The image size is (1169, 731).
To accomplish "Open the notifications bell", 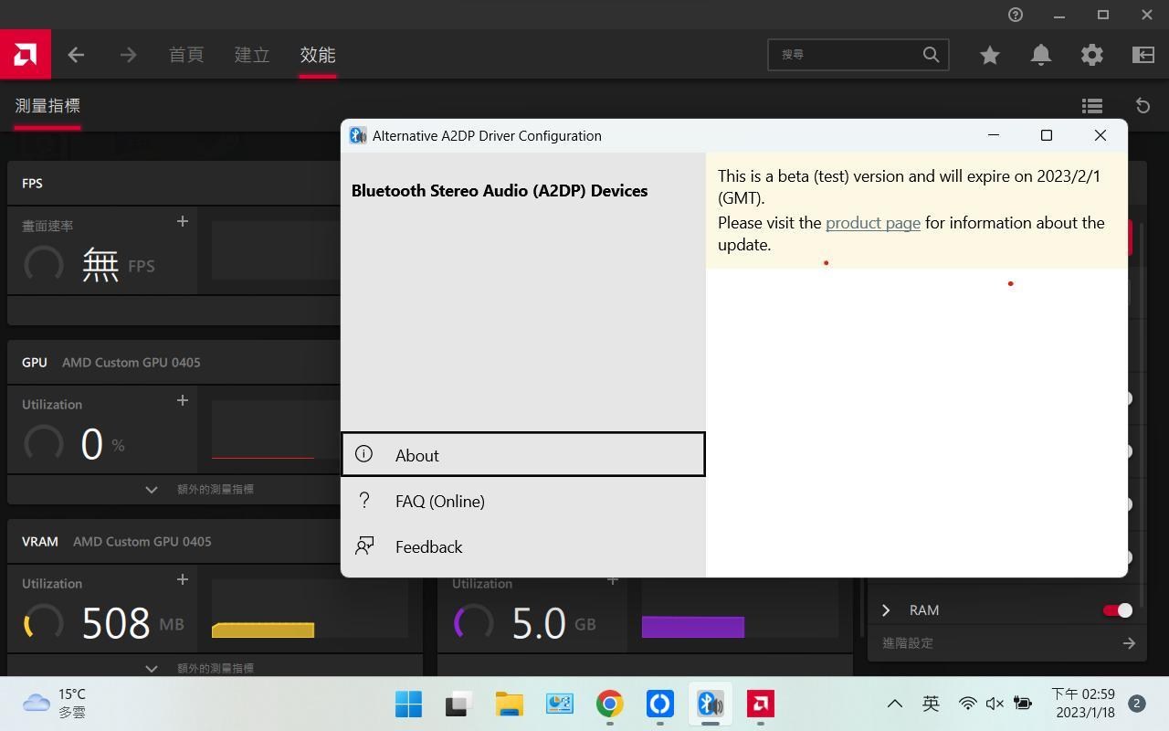I will coord(1040,55).
